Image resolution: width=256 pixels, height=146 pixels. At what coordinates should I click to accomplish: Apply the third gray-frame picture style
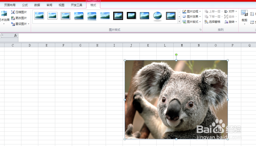click(66, 16)
